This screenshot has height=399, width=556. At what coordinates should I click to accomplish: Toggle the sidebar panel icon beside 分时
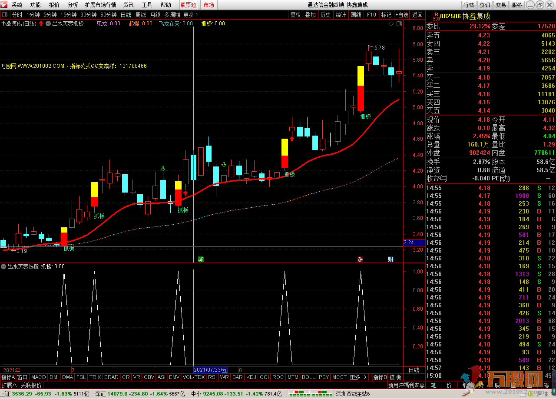[4, 15]
